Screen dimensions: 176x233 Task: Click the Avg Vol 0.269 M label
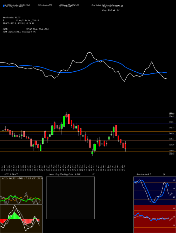pos(112,6)
